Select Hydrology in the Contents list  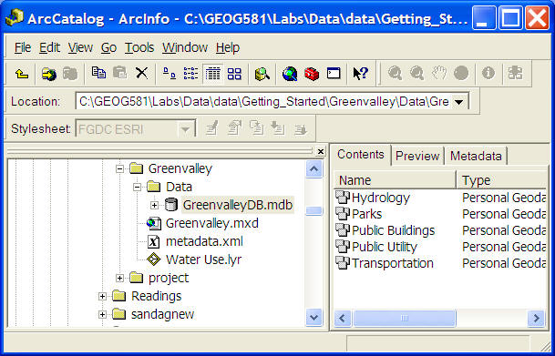coord(381,198)
